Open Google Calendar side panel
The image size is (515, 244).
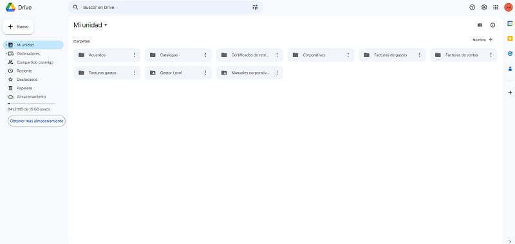coord(510,23)
